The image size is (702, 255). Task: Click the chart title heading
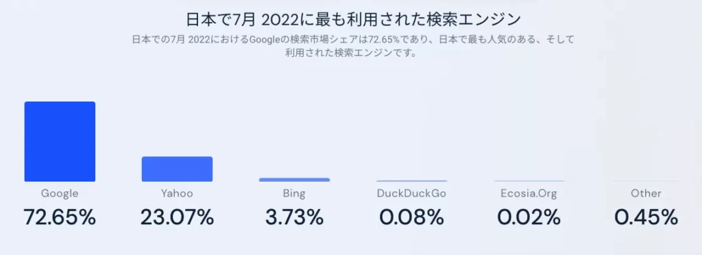[353, 20]
